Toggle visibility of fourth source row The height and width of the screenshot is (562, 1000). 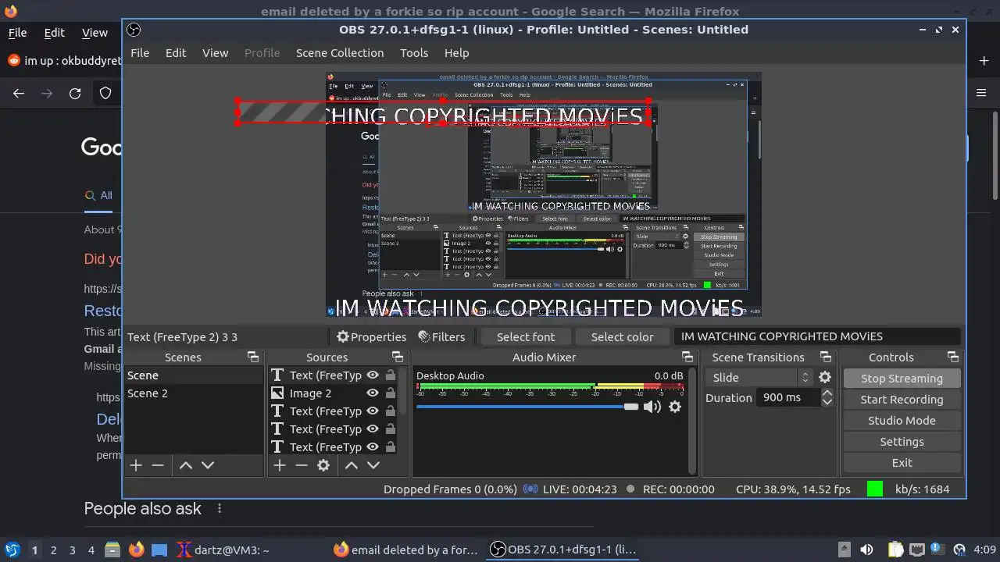pyautogui.click(x=373, y=429)
